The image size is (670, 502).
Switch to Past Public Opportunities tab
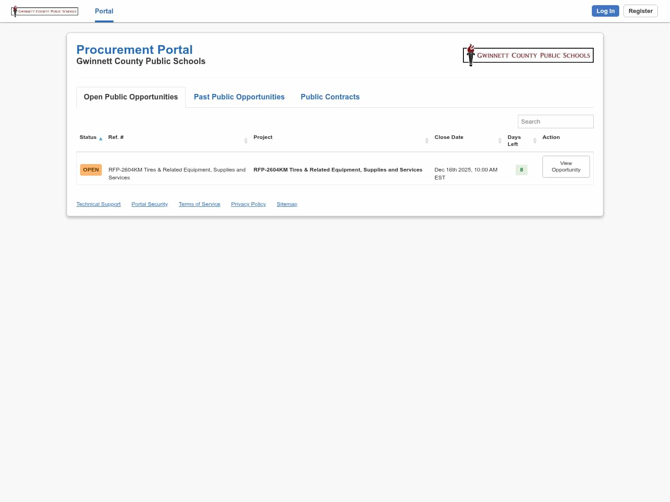(239, 97)
